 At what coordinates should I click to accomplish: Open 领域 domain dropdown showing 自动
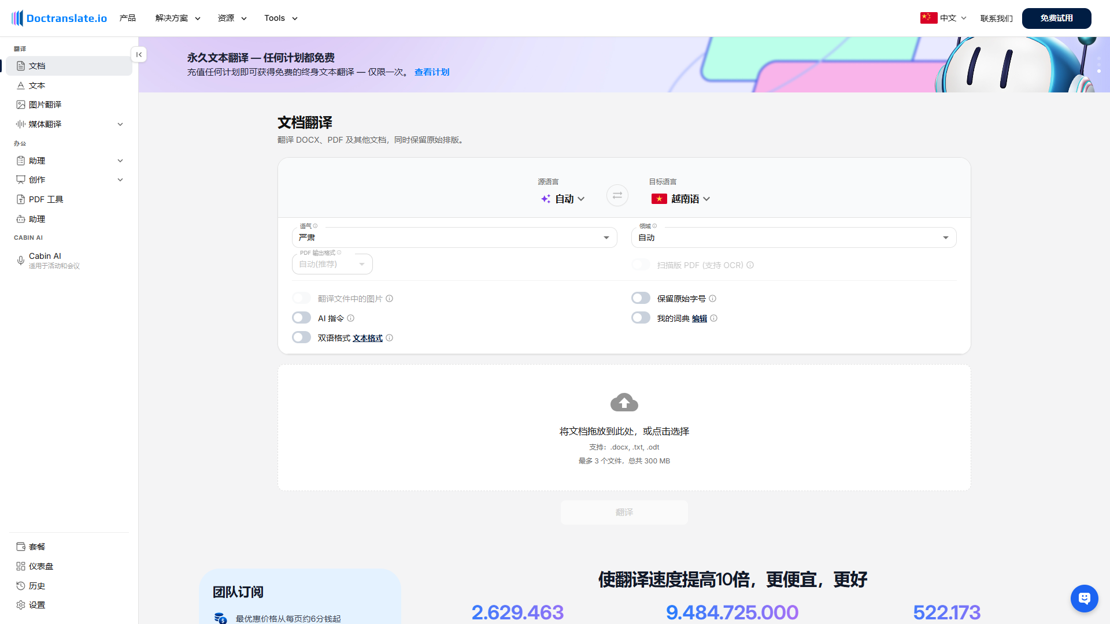click(x=794, y=237)
